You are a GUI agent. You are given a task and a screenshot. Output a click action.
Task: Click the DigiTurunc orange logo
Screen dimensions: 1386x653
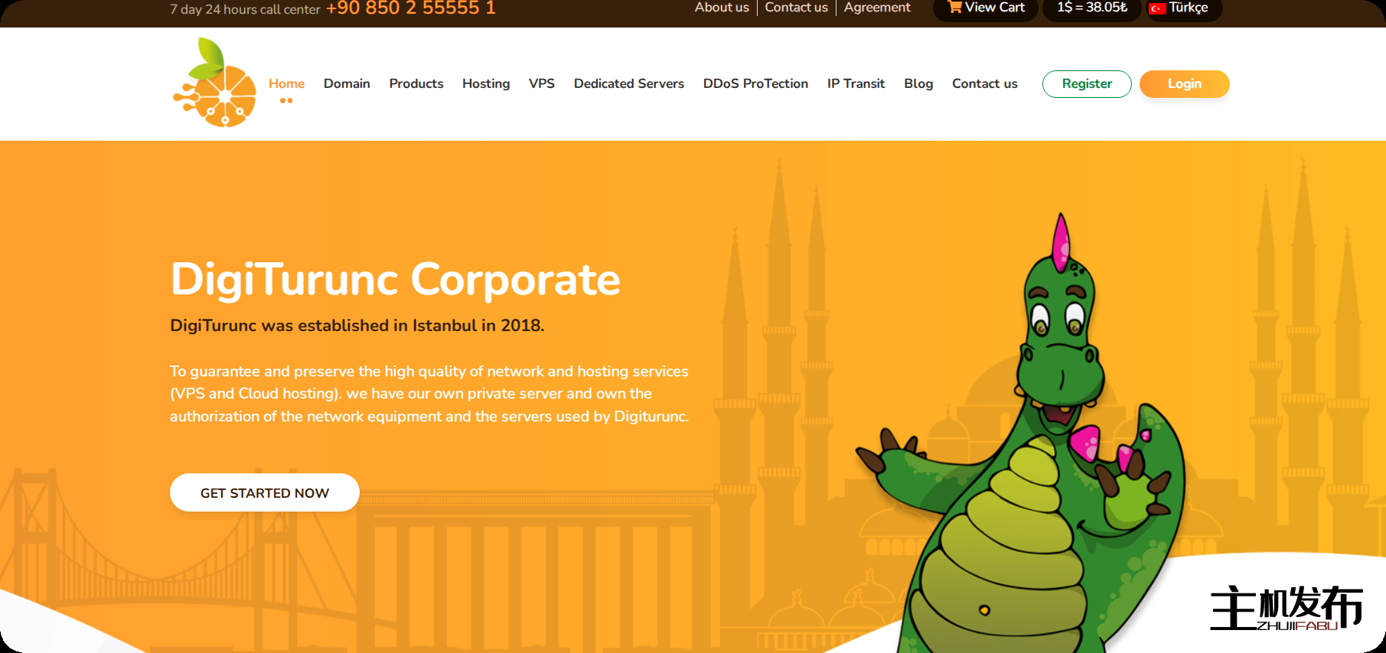[214, 83]
